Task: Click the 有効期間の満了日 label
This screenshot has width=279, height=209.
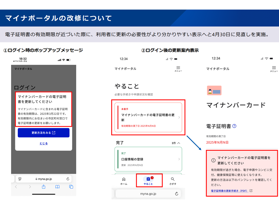Action: [216, 136]
